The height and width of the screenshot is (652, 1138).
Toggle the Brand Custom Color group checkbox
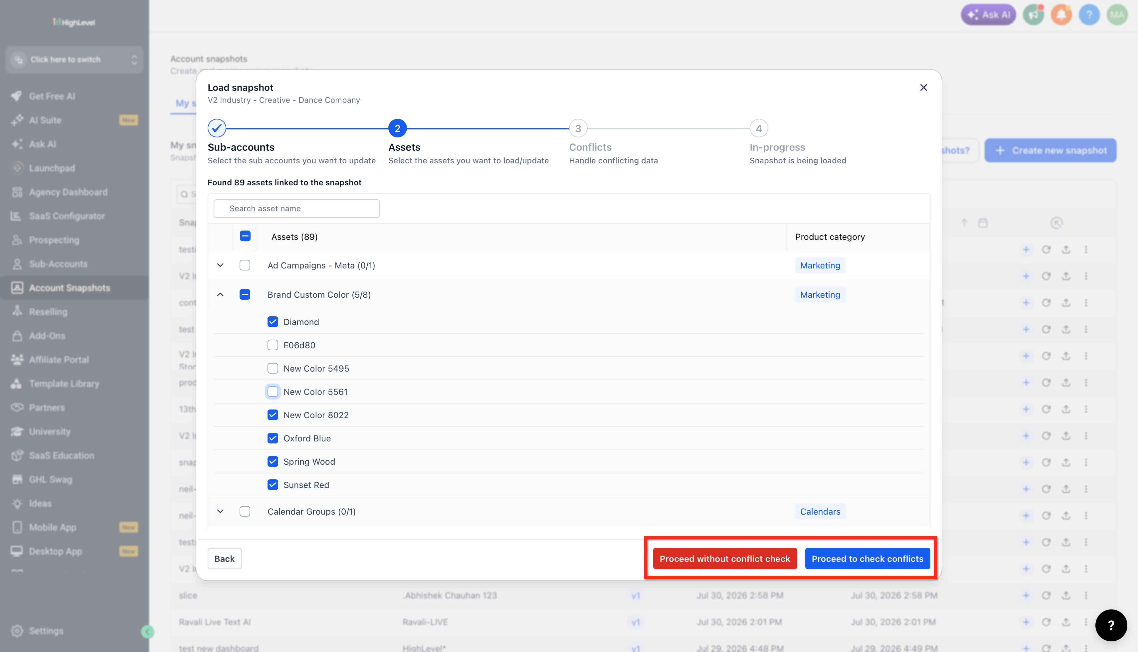point(245,294)
